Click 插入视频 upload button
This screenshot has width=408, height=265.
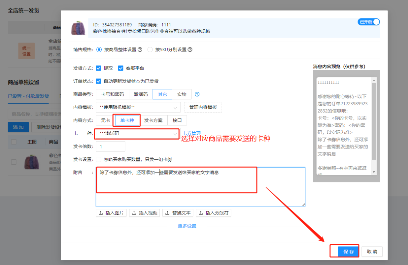[145, 213]
